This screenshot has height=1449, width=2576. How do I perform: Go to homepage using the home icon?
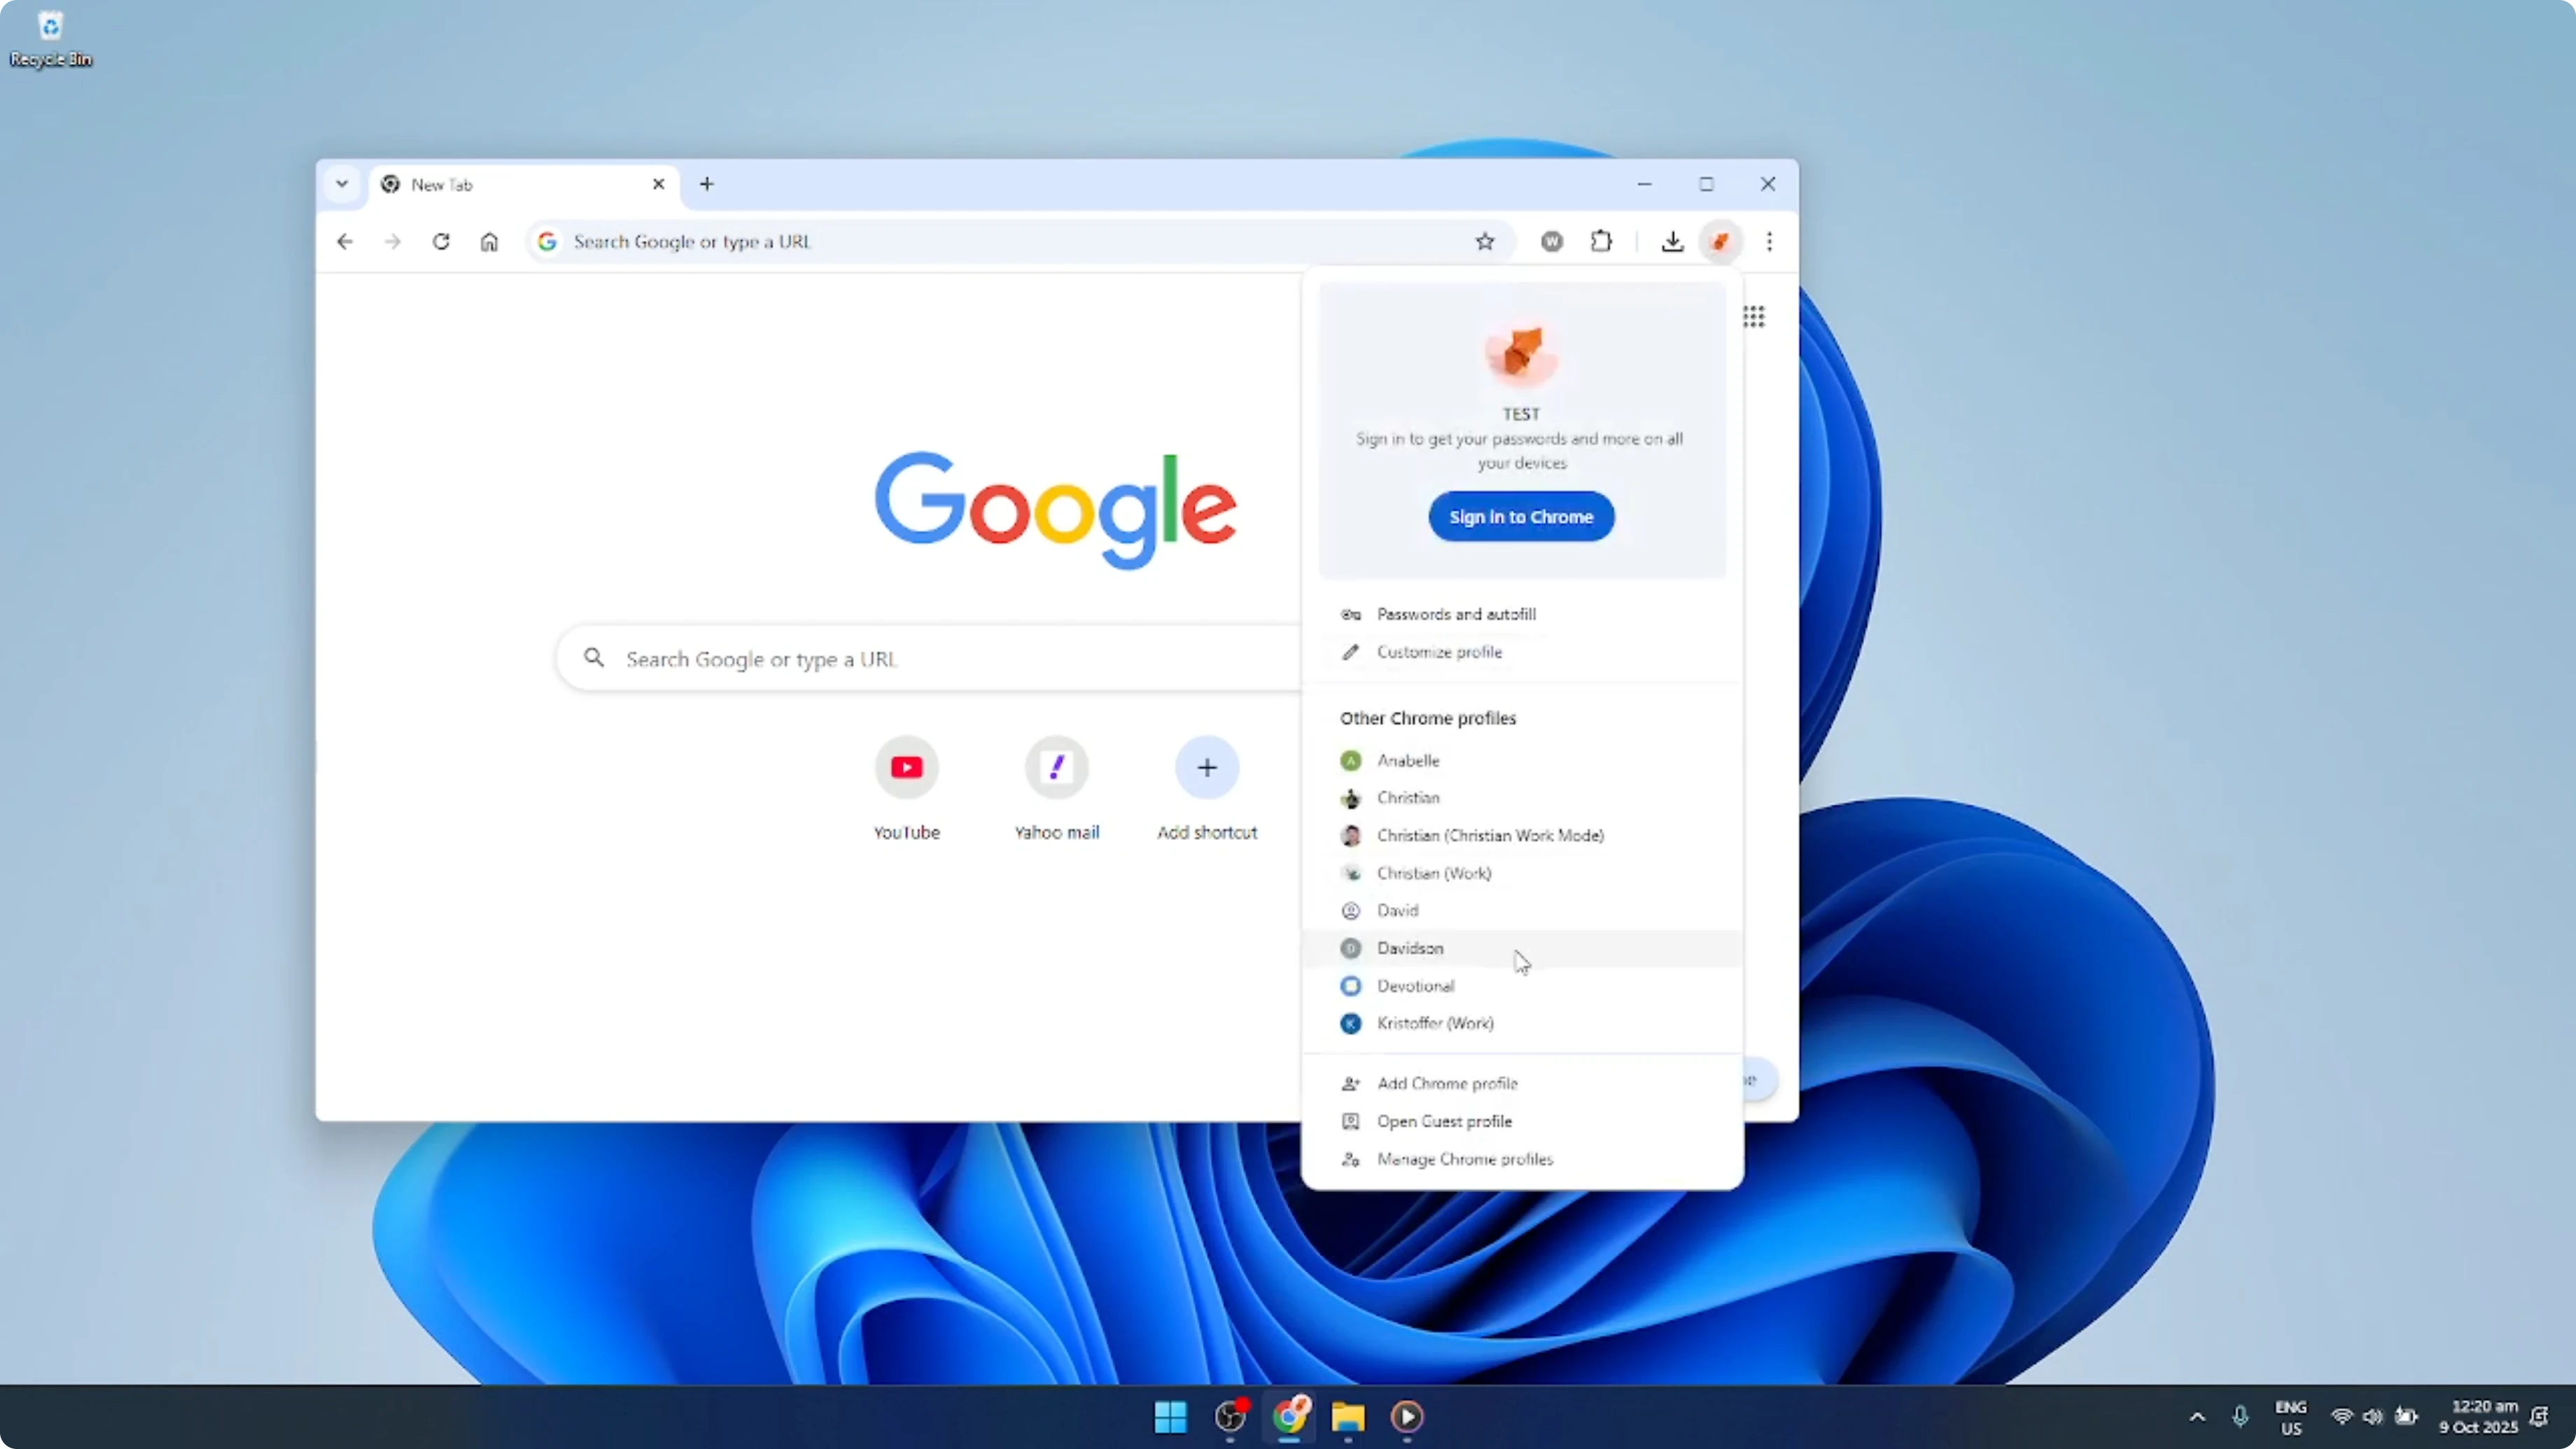click(x=489, y=241)
